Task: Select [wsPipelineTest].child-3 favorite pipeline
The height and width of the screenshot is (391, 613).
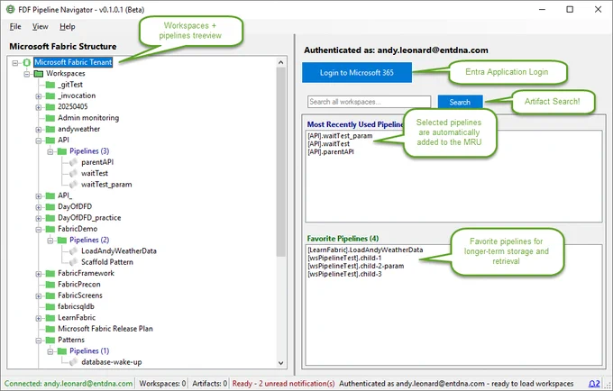Action: [344, 274]
